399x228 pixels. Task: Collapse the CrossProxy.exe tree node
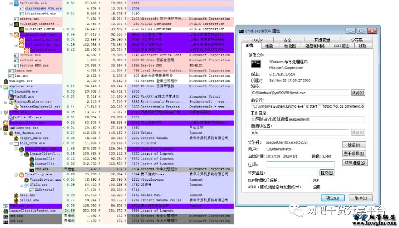point(16,175)
